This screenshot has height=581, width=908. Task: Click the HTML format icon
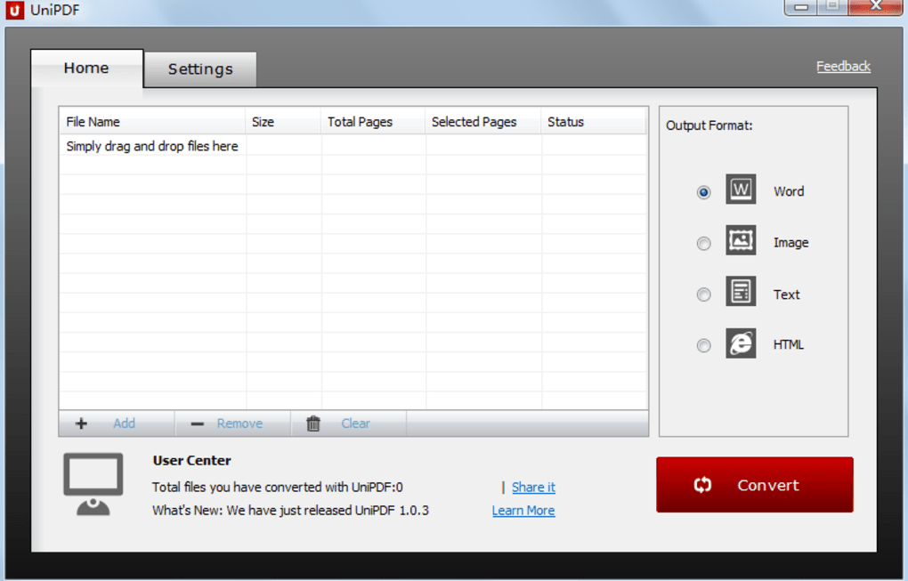coord(741,343)
